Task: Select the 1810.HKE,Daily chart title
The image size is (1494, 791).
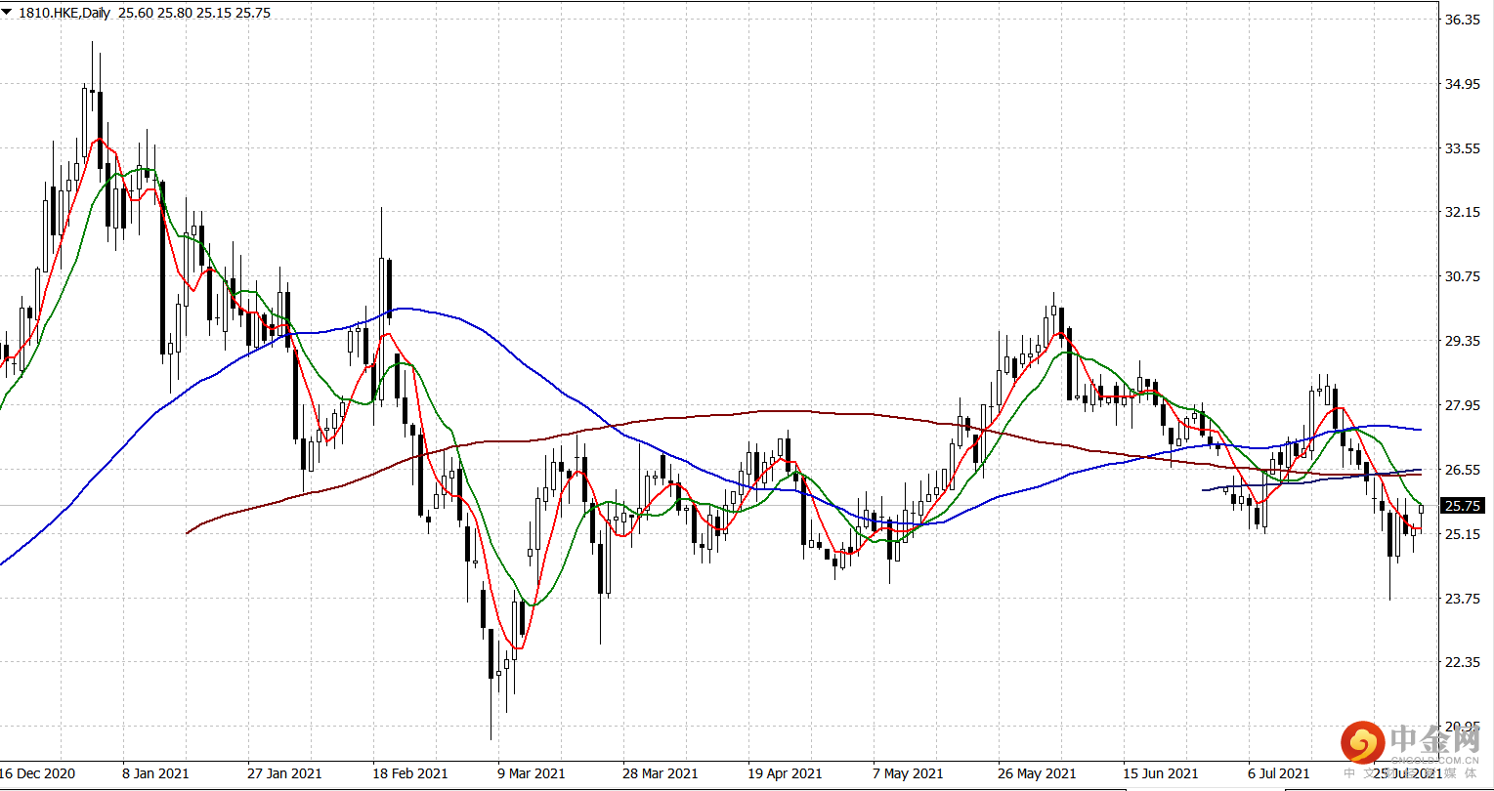Action: pos(64,13)
